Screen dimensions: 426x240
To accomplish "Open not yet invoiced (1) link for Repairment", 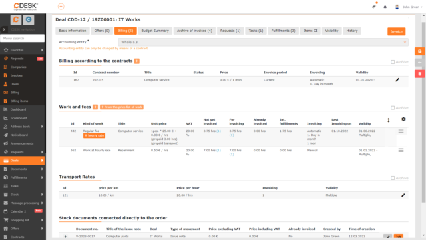I will 219,151.
